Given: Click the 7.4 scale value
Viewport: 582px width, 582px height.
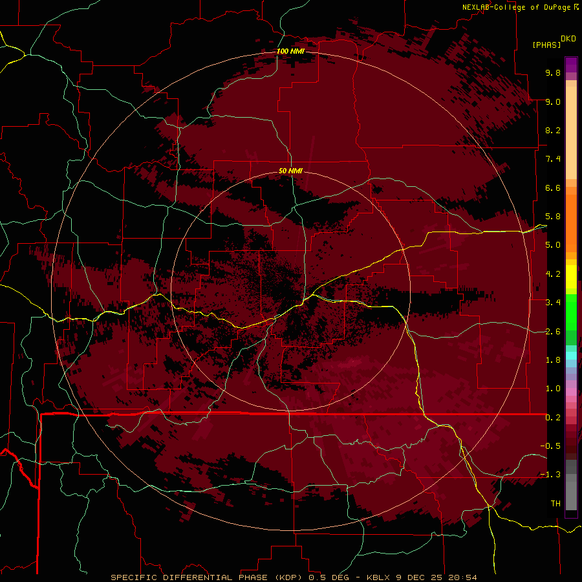Looking at the screenshot, I should coord(553,159).
